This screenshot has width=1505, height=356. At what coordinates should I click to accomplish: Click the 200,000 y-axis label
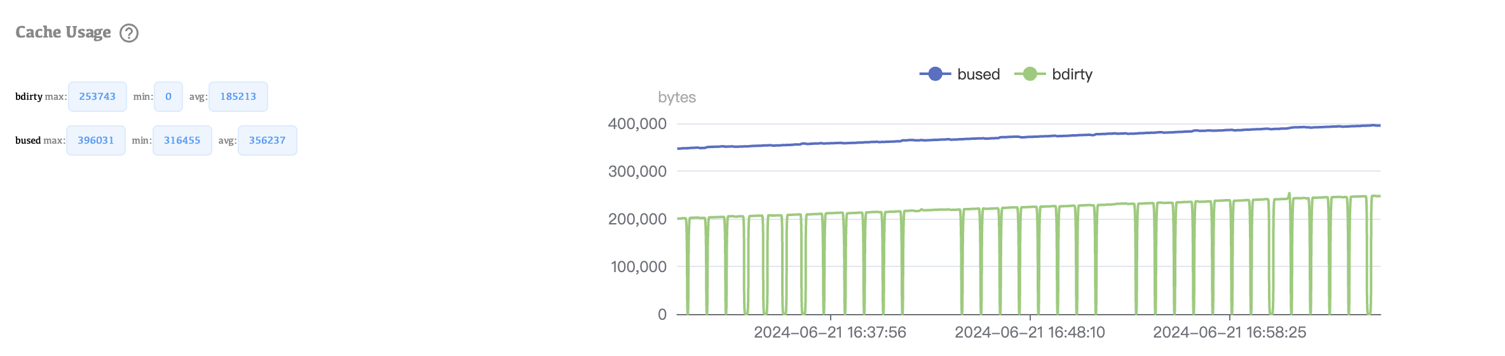[x=637, y=219]
